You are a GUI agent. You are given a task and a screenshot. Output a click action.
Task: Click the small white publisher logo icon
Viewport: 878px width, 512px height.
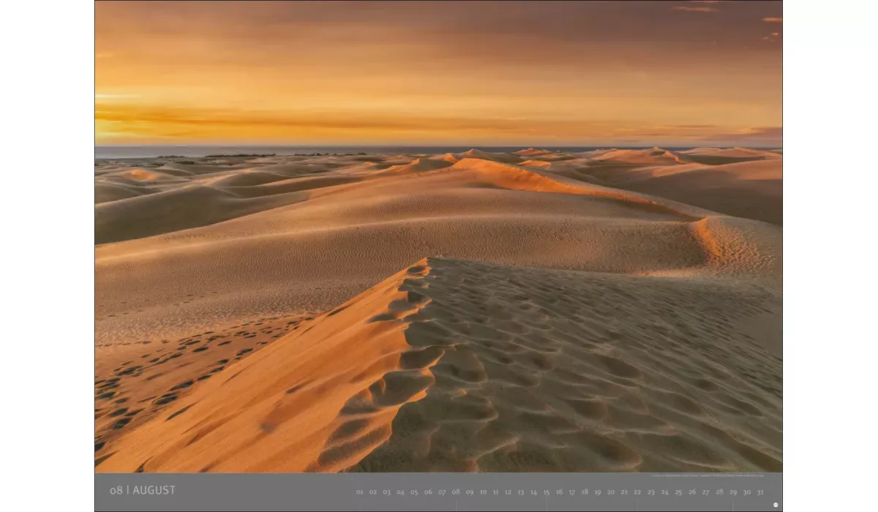click(776, 505)
